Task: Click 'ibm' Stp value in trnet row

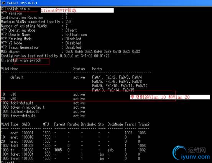Action: [101, 158]
